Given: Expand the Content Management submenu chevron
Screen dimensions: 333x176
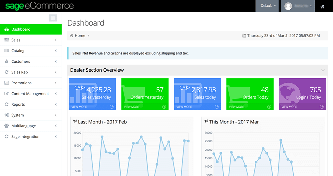Looking at the screenshot, I should pyautogui.click(x=56, y=94).
